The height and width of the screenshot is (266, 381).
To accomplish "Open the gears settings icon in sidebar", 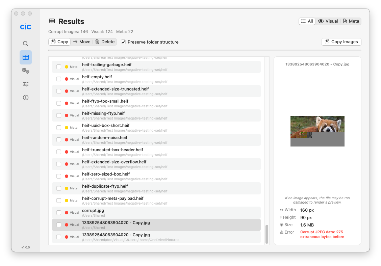I will (x=26, y=71).
